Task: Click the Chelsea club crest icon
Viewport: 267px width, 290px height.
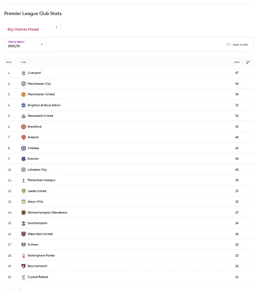Action: (x=23, y=148)
